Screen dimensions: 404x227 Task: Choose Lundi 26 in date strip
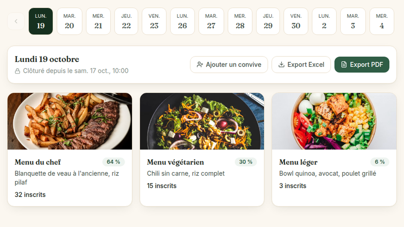[x=183, y=21]
